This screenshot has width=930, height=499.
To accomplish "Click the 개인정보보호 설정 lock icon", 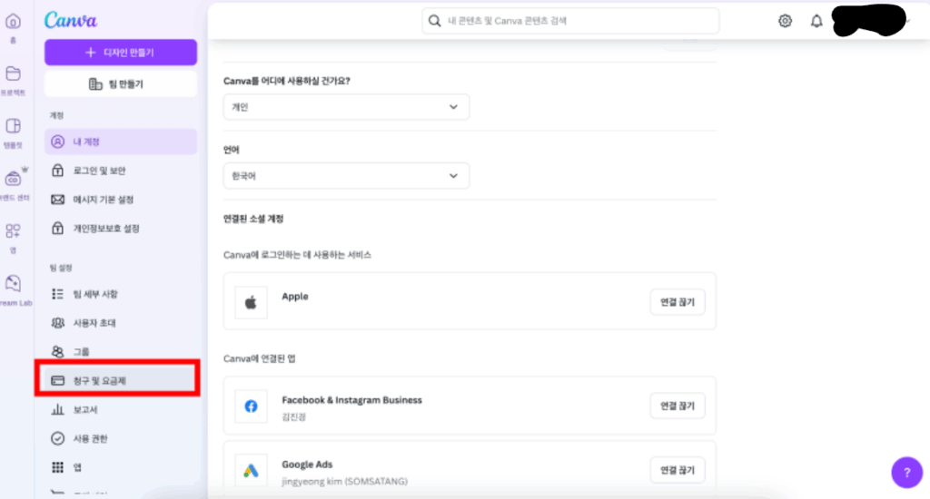I will click(x=57, y=228).
